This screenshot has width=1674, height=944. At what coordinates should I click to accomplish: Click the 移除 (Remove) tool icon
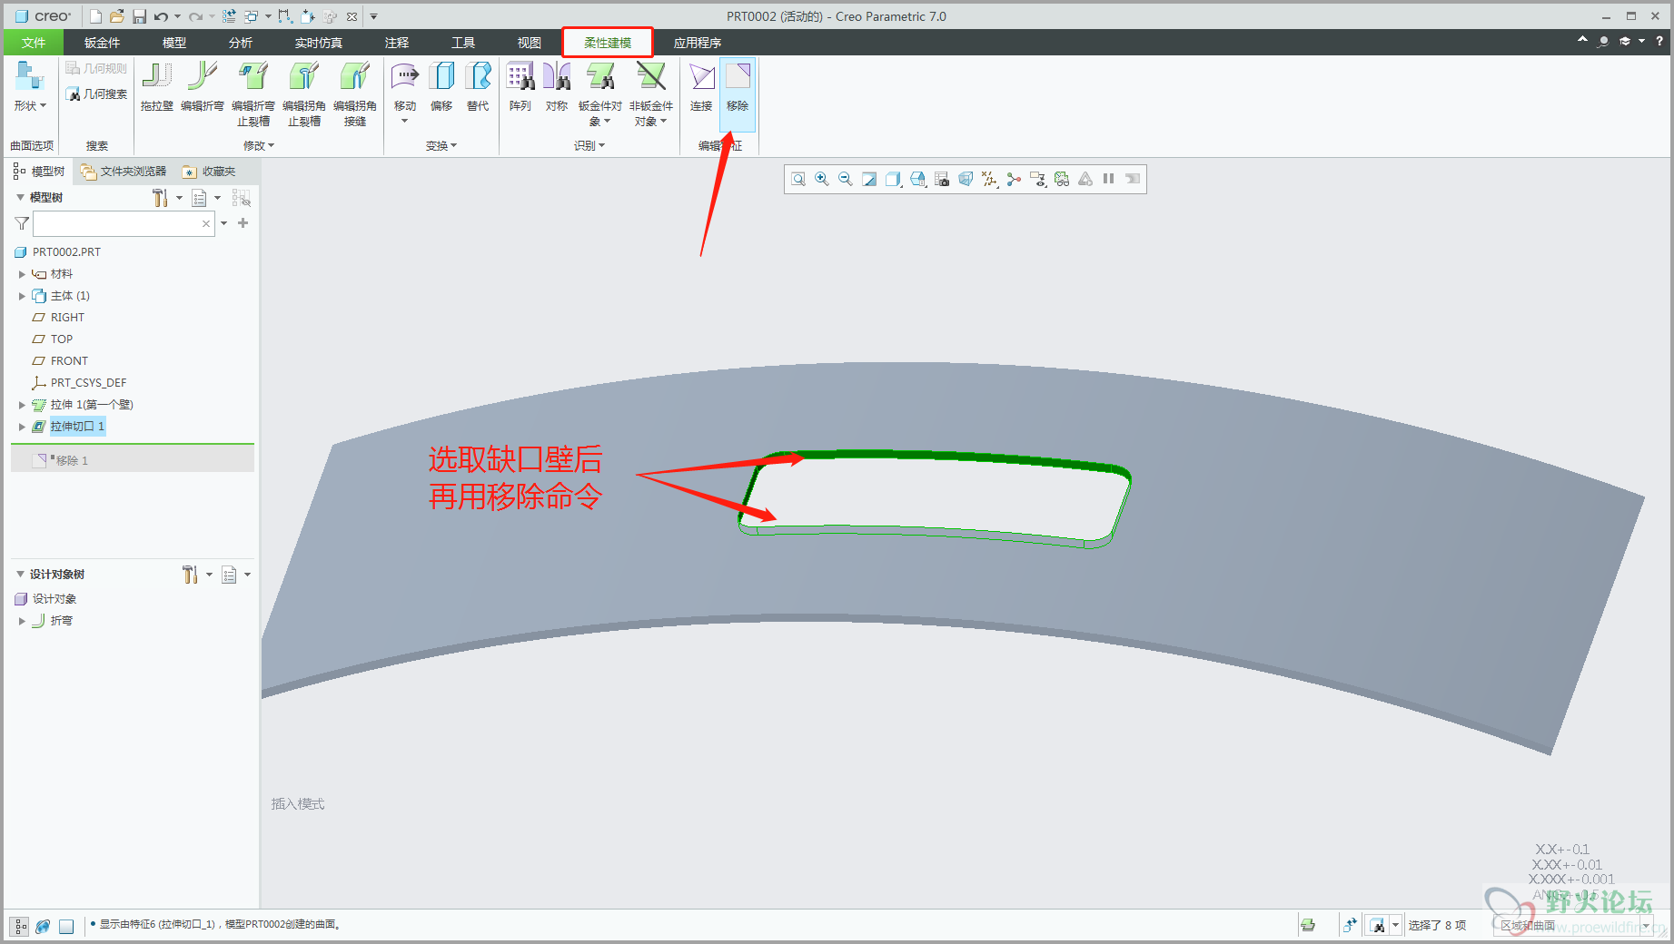click(738, 76)
